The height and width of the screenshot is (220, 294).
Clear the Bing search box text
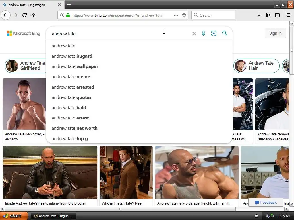pos(194,34)
